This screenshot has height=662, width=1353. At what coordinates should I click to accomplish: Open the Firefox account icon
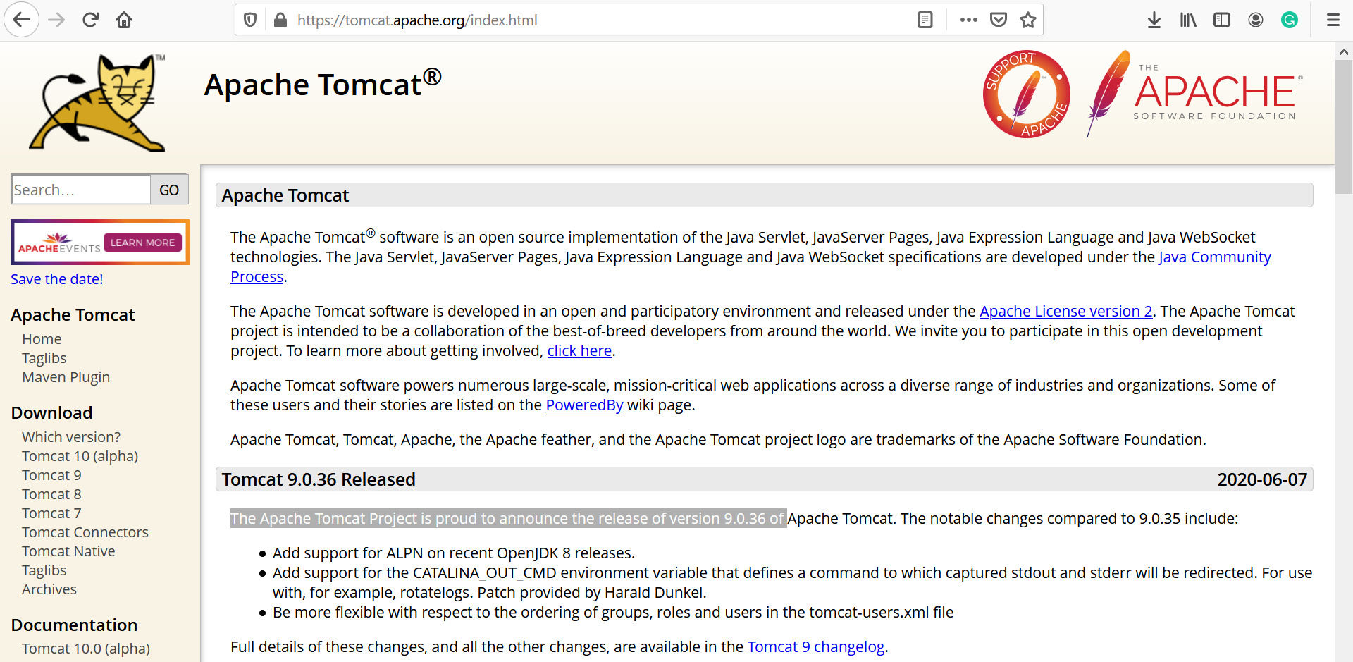click(x=1256, y=20)
